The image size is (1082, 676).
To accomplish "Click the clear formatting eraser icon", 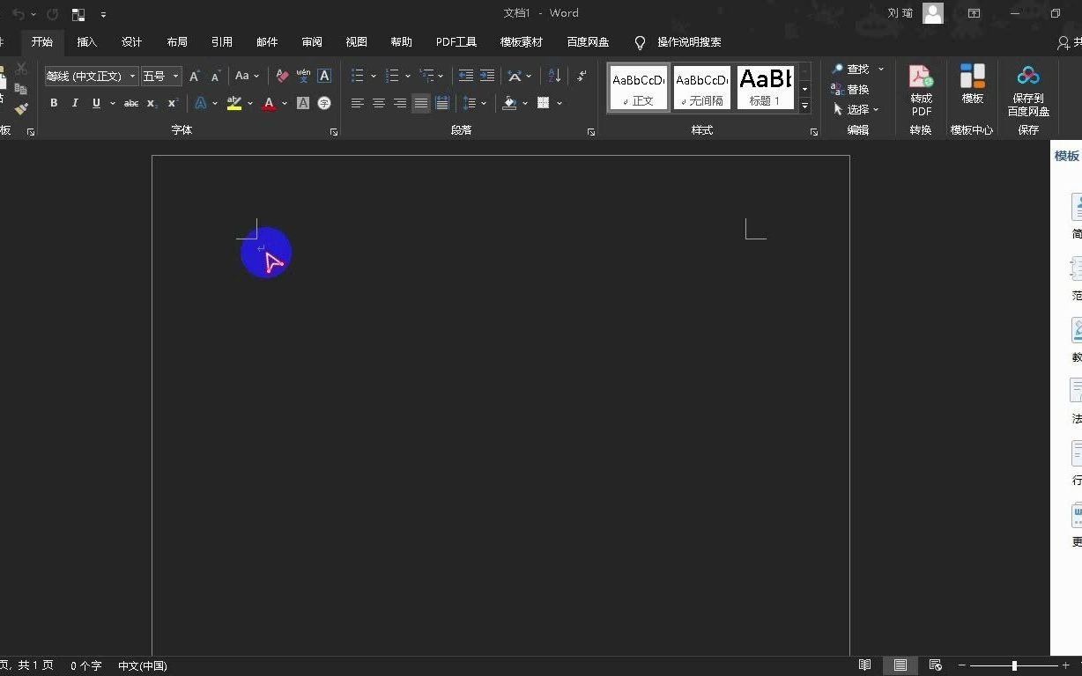I will [x=282, y=76].
